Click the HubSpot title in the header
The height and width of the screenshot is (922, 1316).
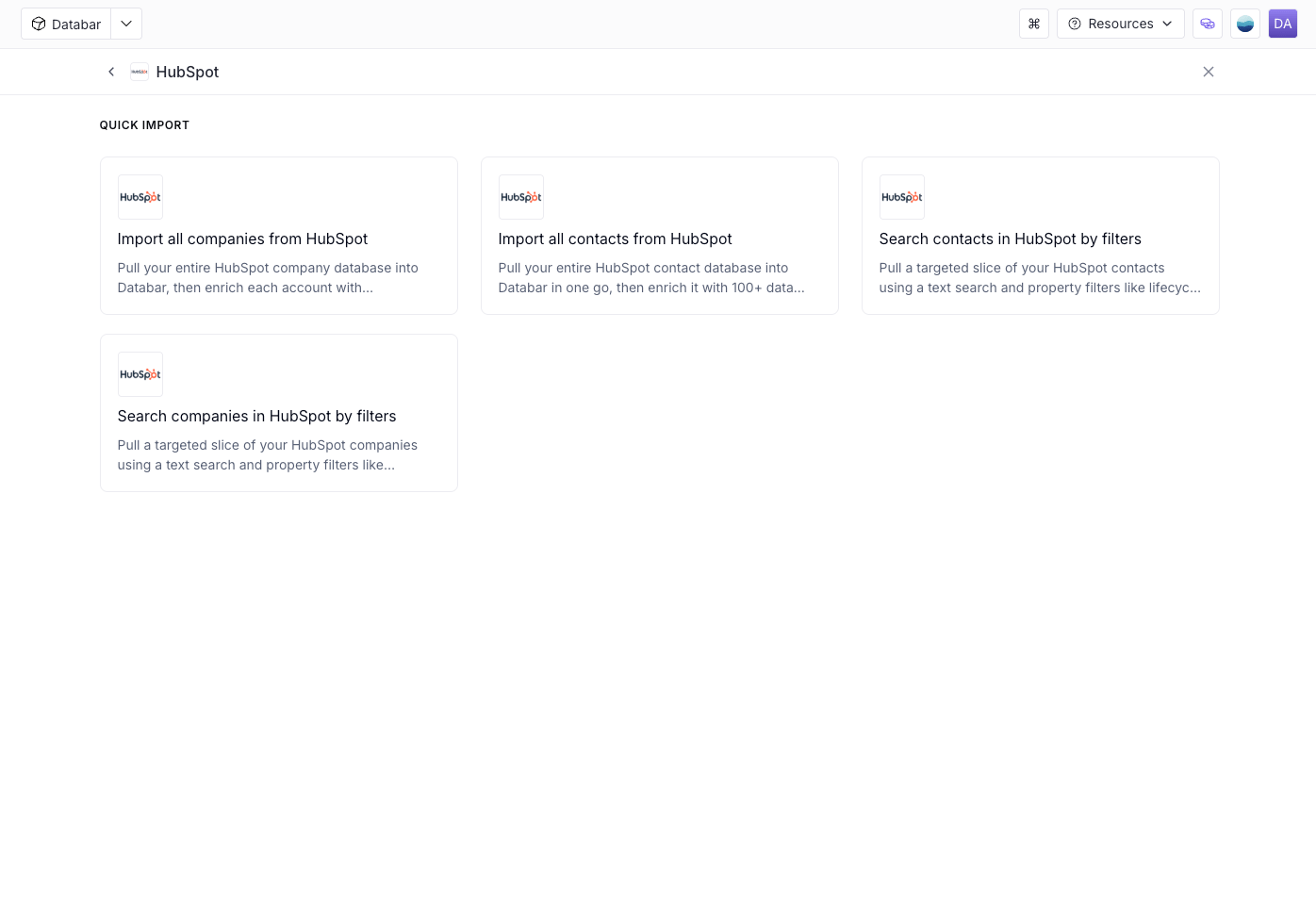pyautogui.click(x=188, y=72)
